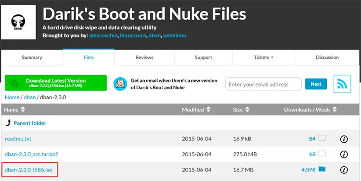Visit contributor alexroschin profile
Screen dimensions: 361x181
pos(103,36)
